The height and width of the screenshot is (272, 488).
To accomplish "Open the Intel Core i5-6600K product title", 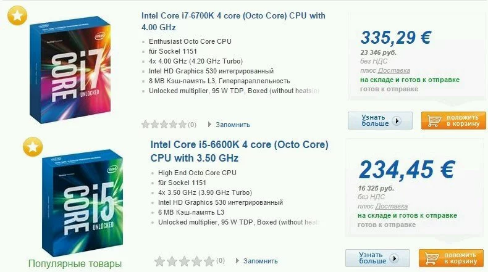I will [239, 151].
